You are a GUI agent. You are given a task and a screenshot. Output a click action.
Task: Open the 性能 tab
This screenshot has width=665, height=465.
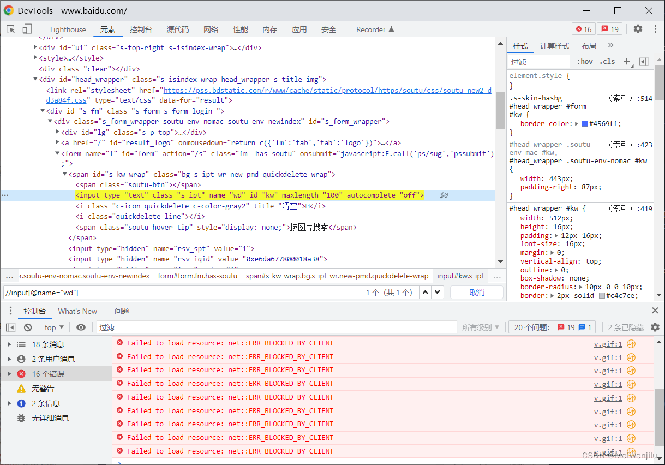tap(241, 29)
